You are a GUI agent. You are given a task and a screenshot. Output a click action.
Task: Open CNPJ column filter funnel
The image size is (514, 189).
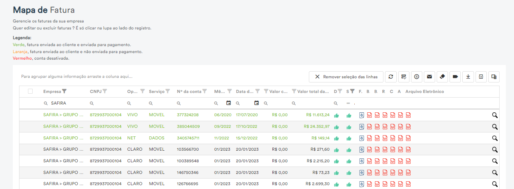click(x=105, y=91)
